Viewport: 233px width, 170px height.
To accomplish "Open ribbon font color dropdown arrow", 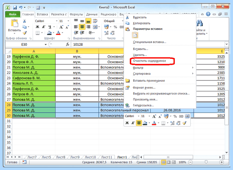I will point(63,33).
